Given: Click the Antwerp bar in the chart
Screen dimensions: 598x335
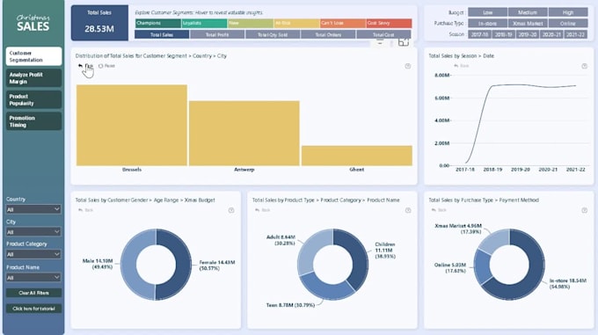Looking at the screenshot, I should point(244,133).
